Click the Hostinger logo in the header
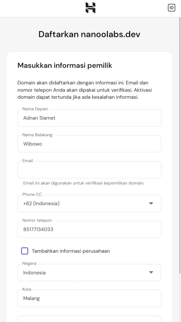This screenshot has height=322, width=181. pyautogui.click(x=90, y=8)
